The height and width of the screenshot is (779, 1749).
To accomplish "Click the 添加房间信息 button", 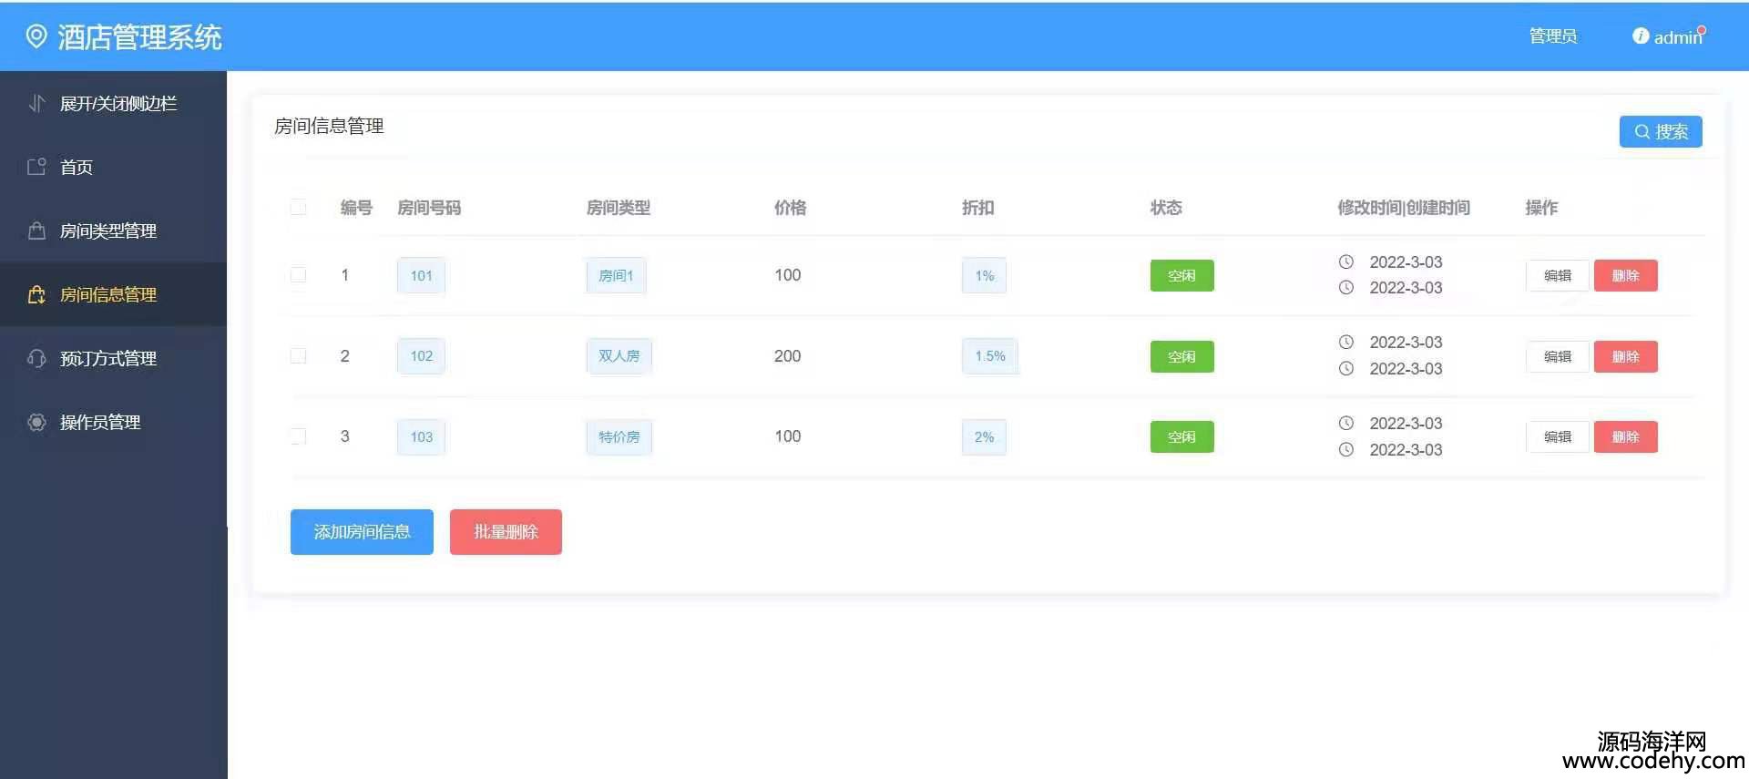I will (362, 532).
